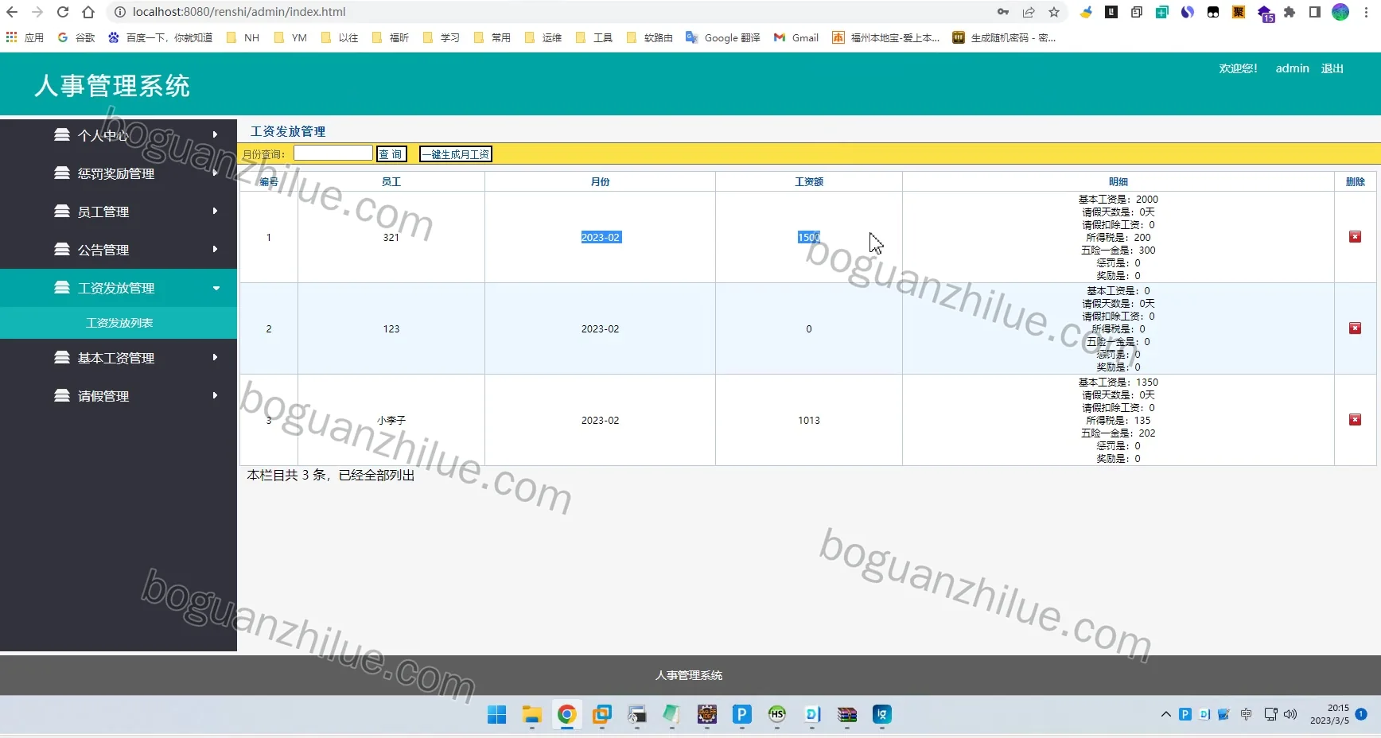Expand the 员工管理 menu arrow
Viewport: 1381px width, 738px height.
tap(216, 211)
